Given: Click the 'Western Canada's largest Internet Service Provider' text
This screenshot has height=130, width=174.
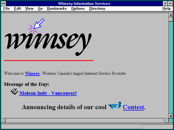Looking at the screenshot, I should tap(84, 73).
